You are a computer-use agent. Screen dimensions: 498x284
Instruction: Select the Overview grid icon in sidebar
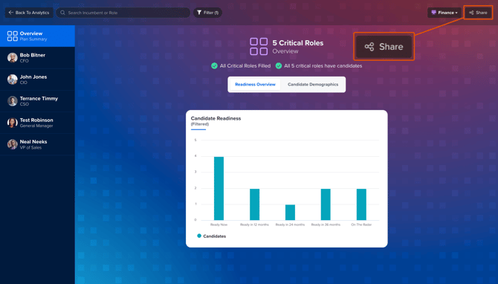13,36
